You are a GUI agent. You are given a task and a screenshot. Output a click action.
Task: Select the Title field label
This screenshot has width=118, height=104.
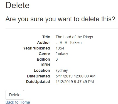point(46,37)
